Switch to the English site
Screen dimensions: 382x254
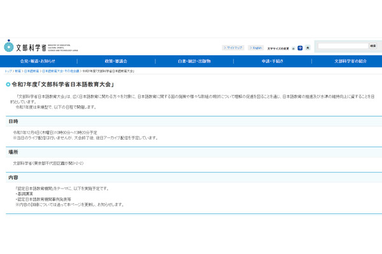[255, 48]
